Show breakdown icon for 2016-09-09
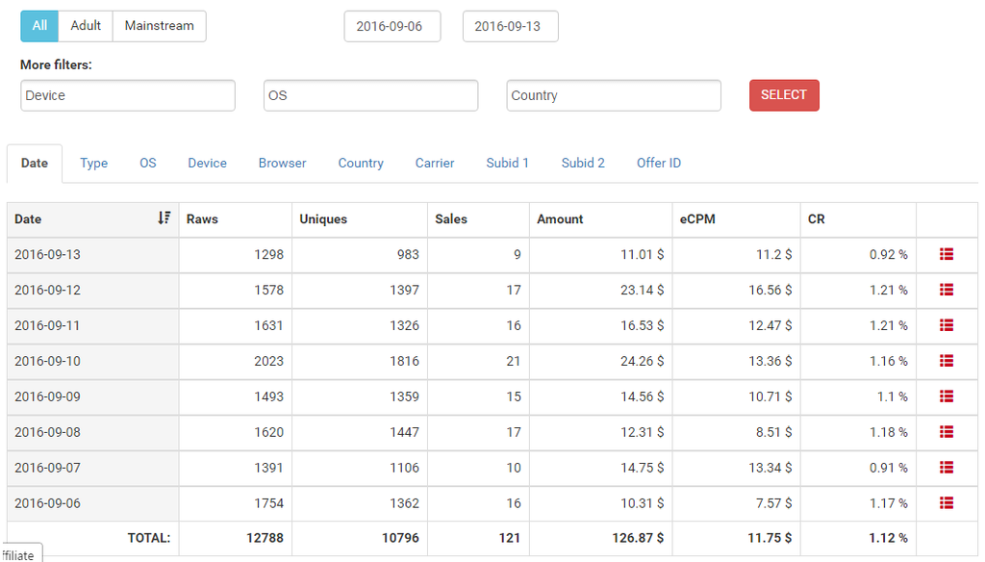Viewport: 985px width, 562px height. tap(947, 396)
